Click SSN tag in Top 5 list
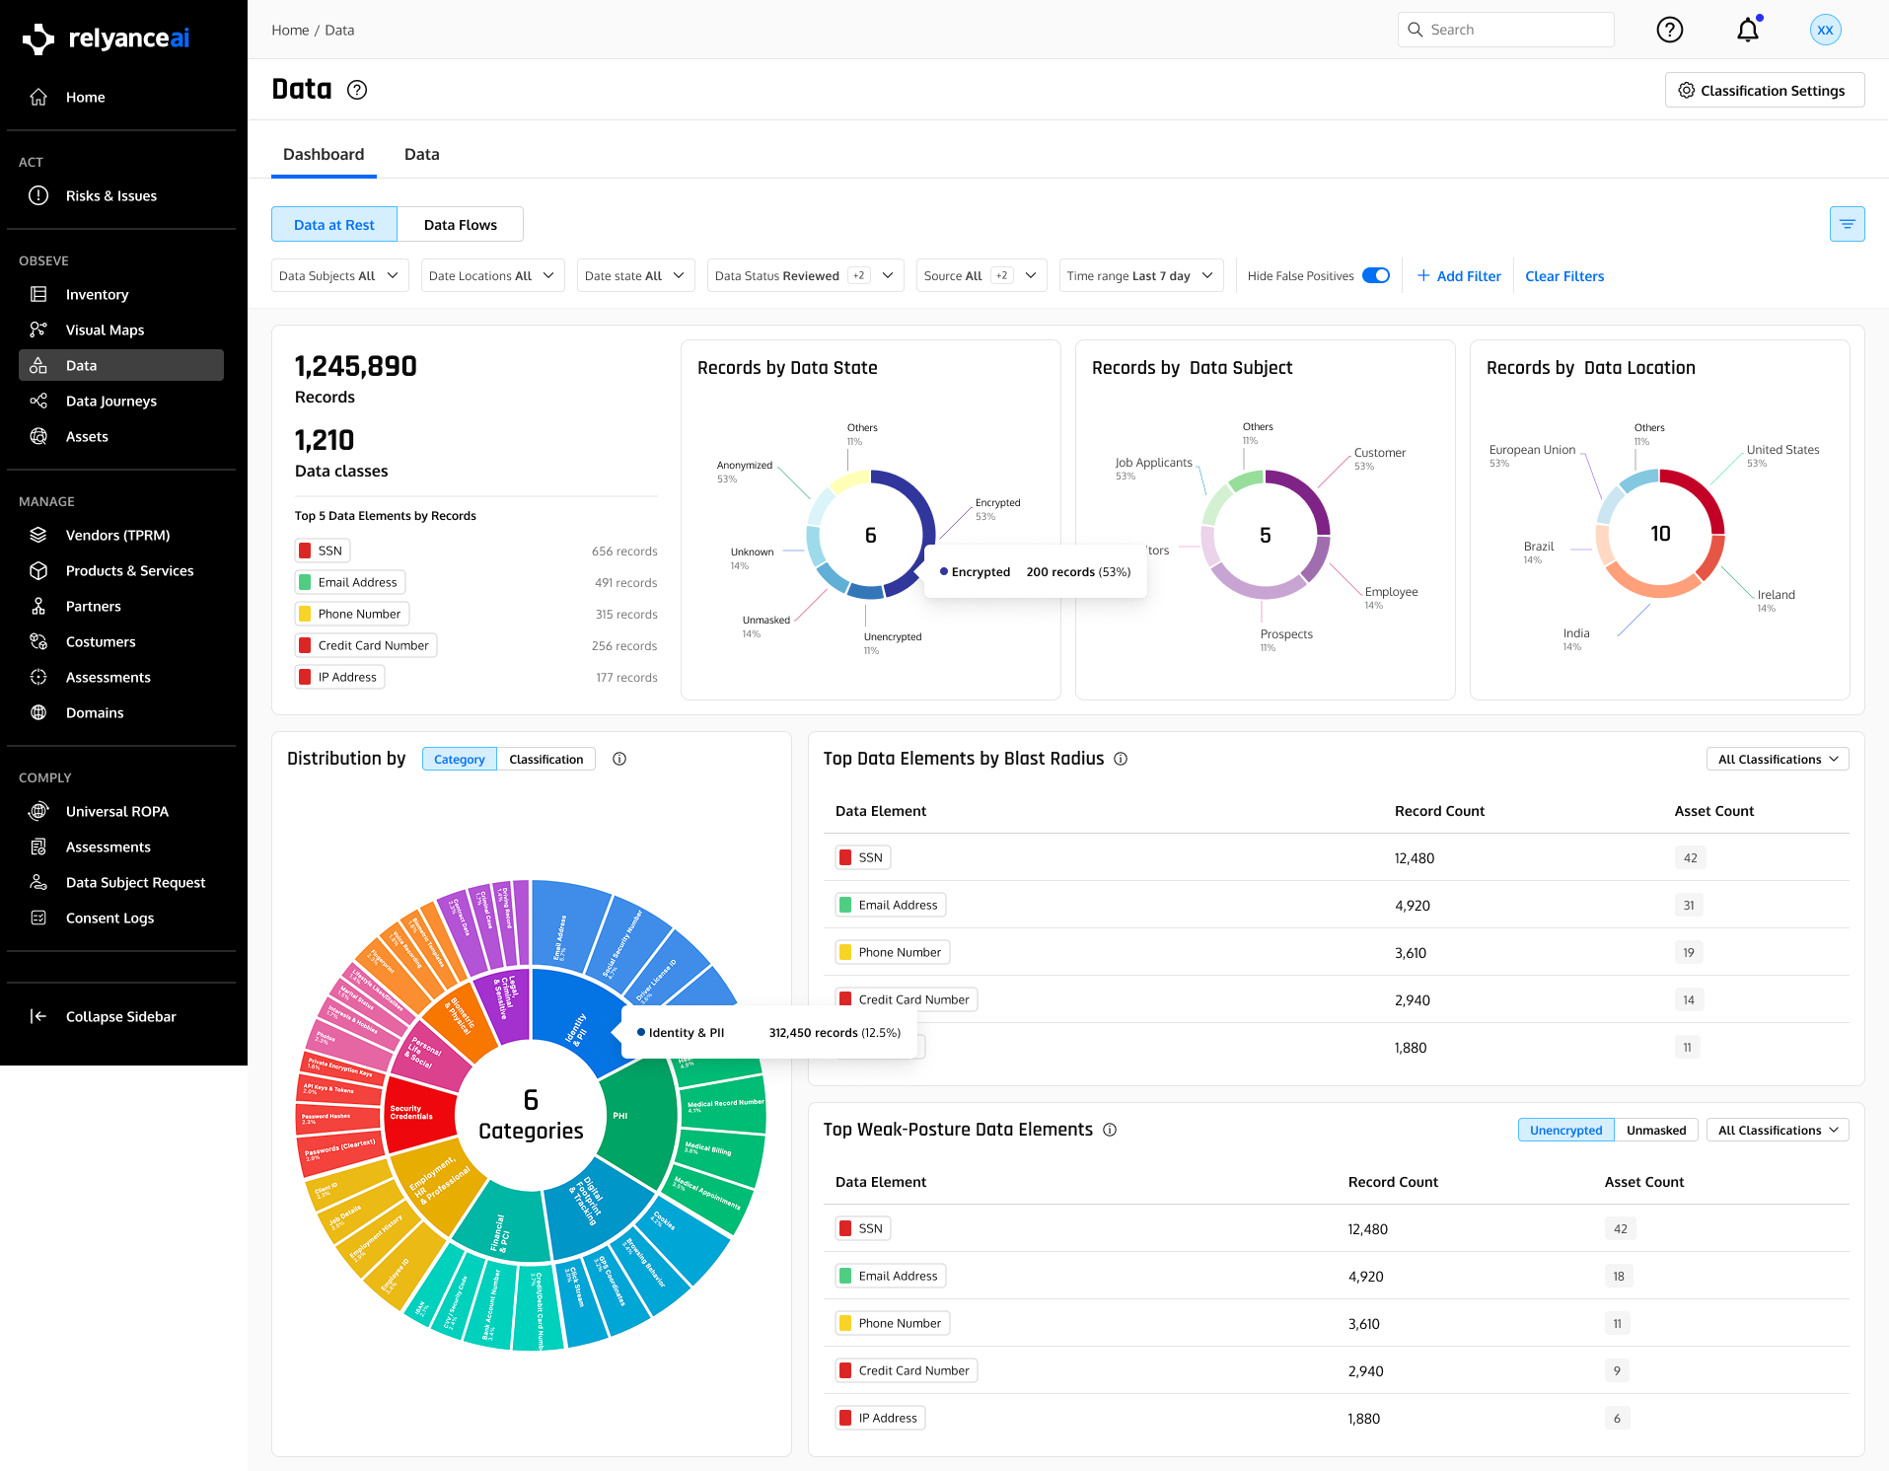 [323, 551]
